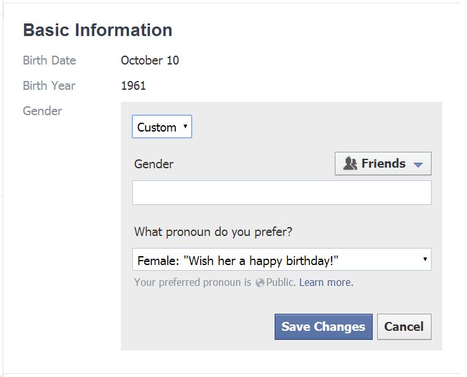Click the Custom dropdown arrow
467x377 pixels.
185,127
